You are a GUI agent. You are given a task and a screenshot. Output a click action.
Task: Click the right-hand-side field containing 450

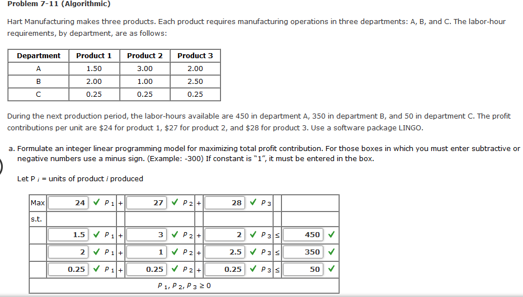click(x=303, y=235)
